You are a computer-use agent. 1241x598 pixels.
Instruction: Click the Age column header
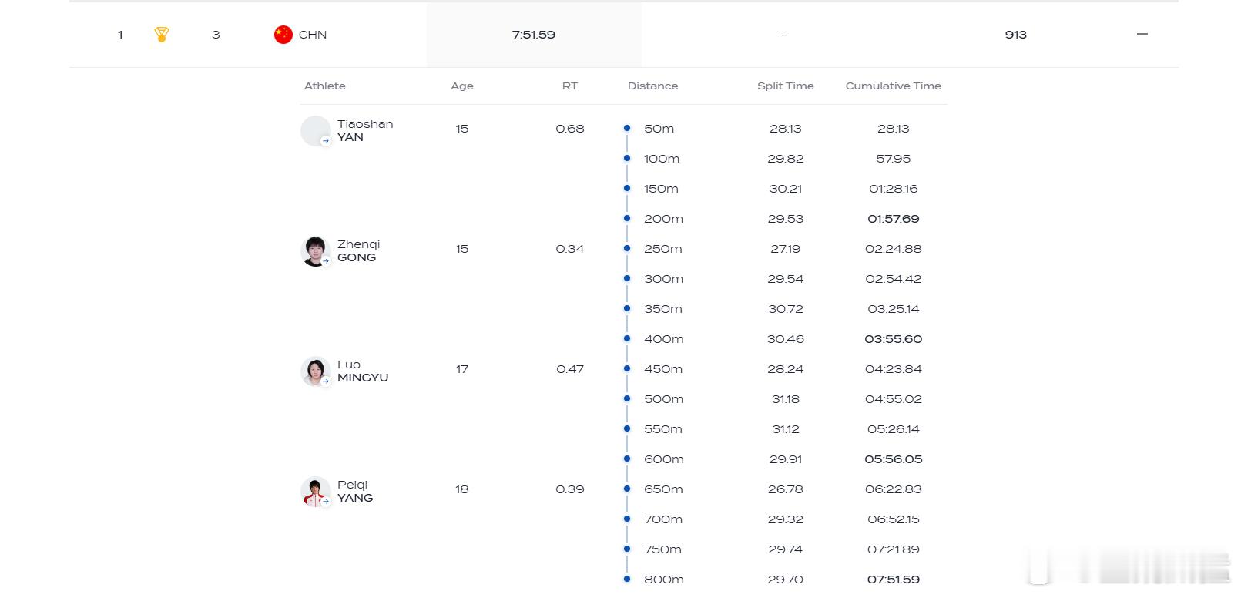coord(462,86)
